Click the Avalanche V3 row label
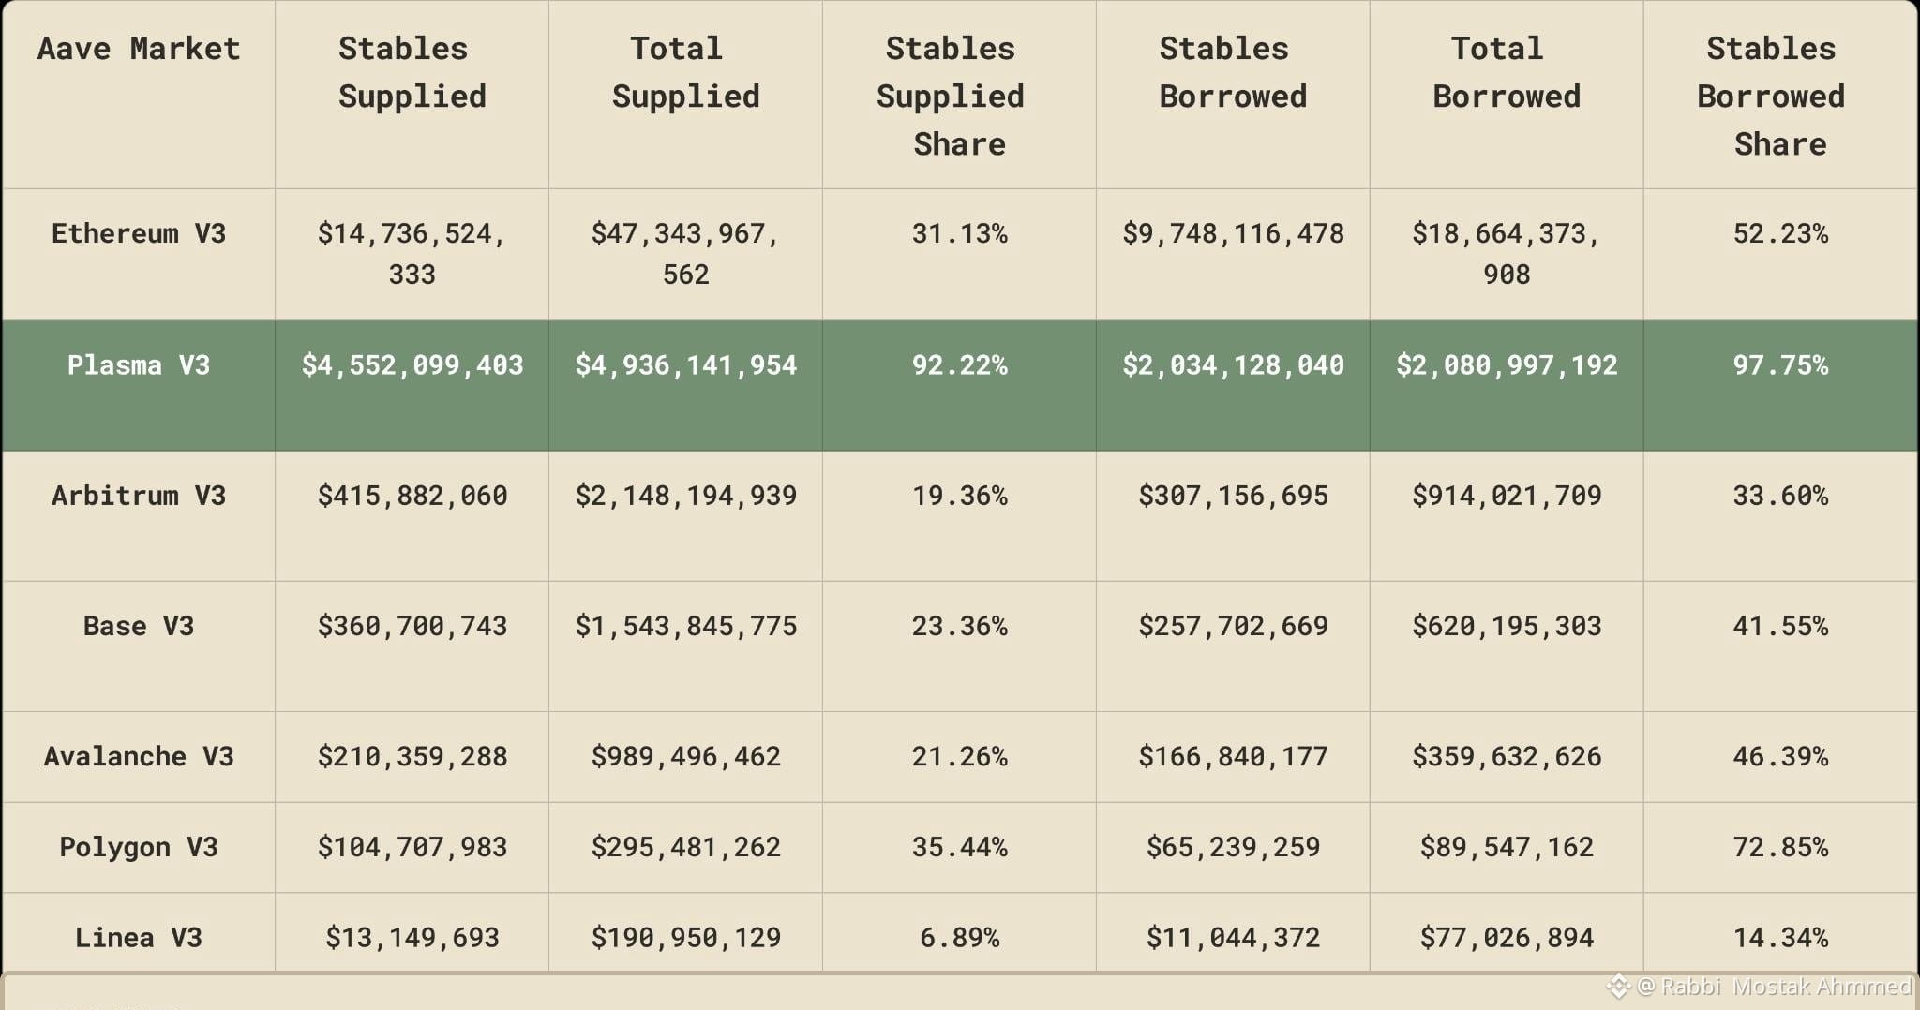The height and width of the screenshot is (1010, 1920). [x=139, y=756]
